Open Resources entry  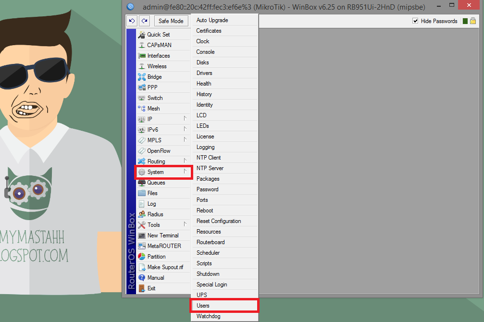pos(225,232)
